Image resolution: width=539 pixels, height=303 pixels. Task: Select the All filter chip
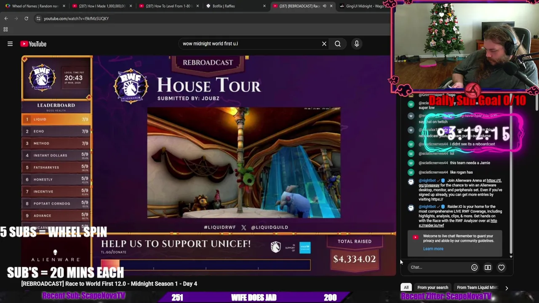(x=406, y=287)
